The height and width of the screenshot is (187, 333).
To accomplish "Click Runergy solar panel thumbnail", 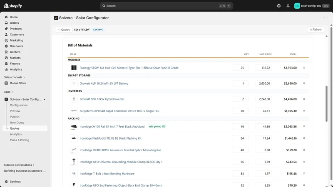I will (74, 68).
